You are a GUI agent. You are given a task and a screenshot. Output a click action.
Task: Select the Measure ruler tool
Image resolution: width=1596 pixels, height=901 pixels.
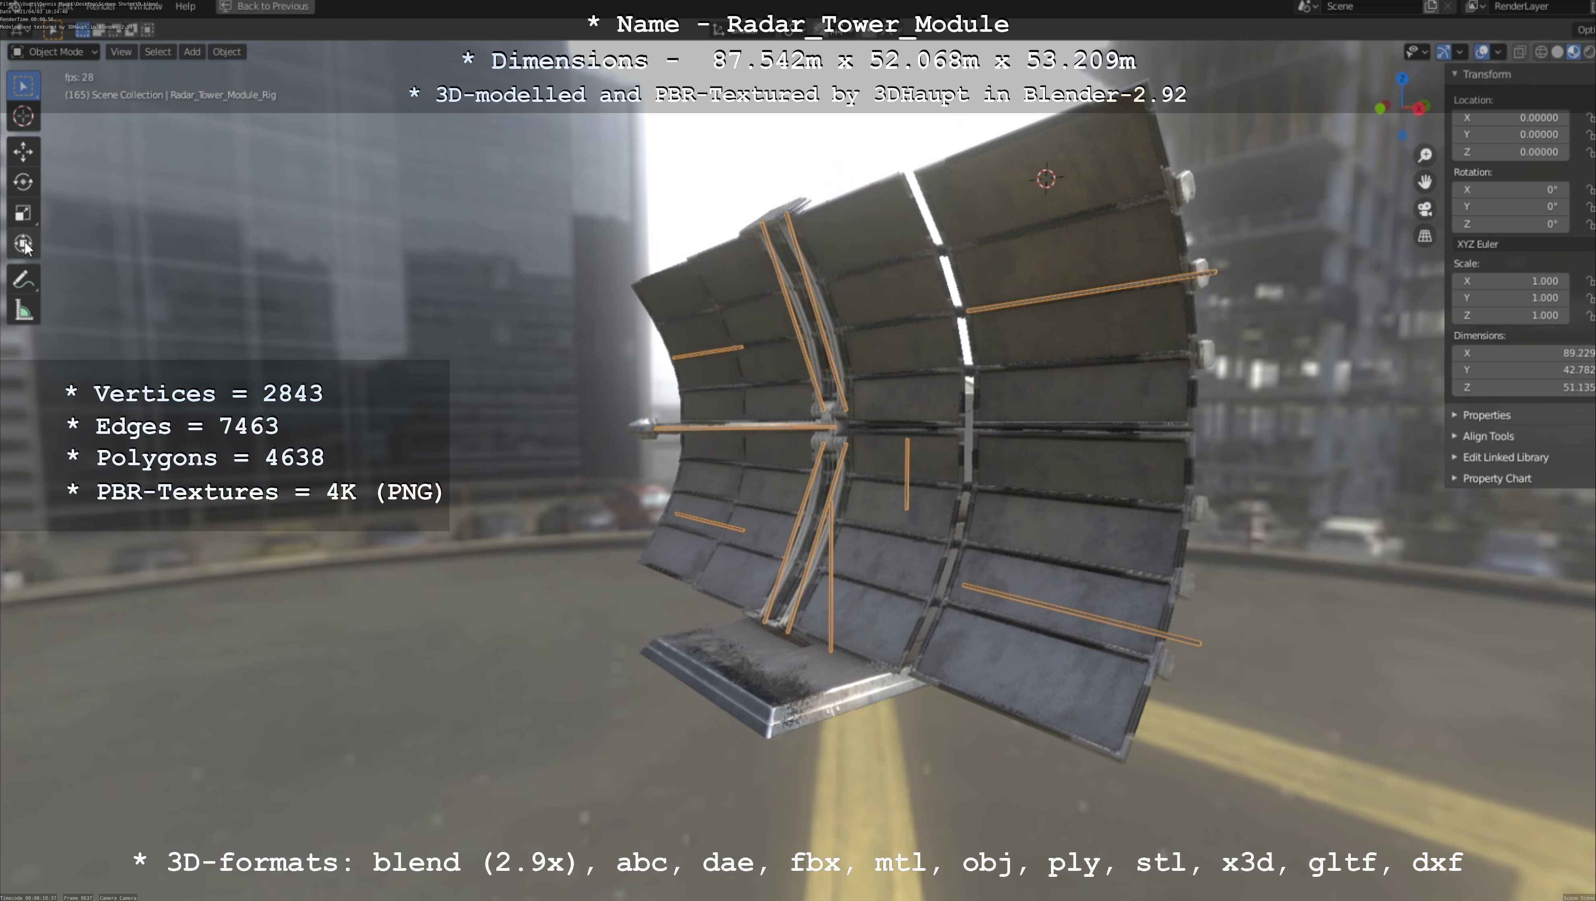pyautogui.click(x=23, y=310)
